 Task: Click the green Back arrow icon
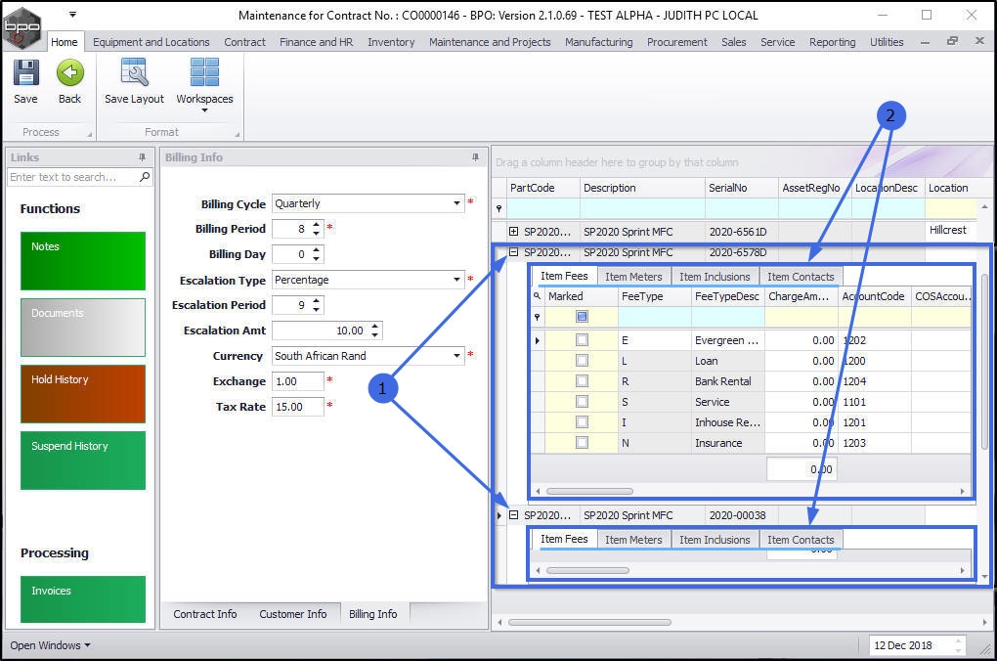[69, 74]
